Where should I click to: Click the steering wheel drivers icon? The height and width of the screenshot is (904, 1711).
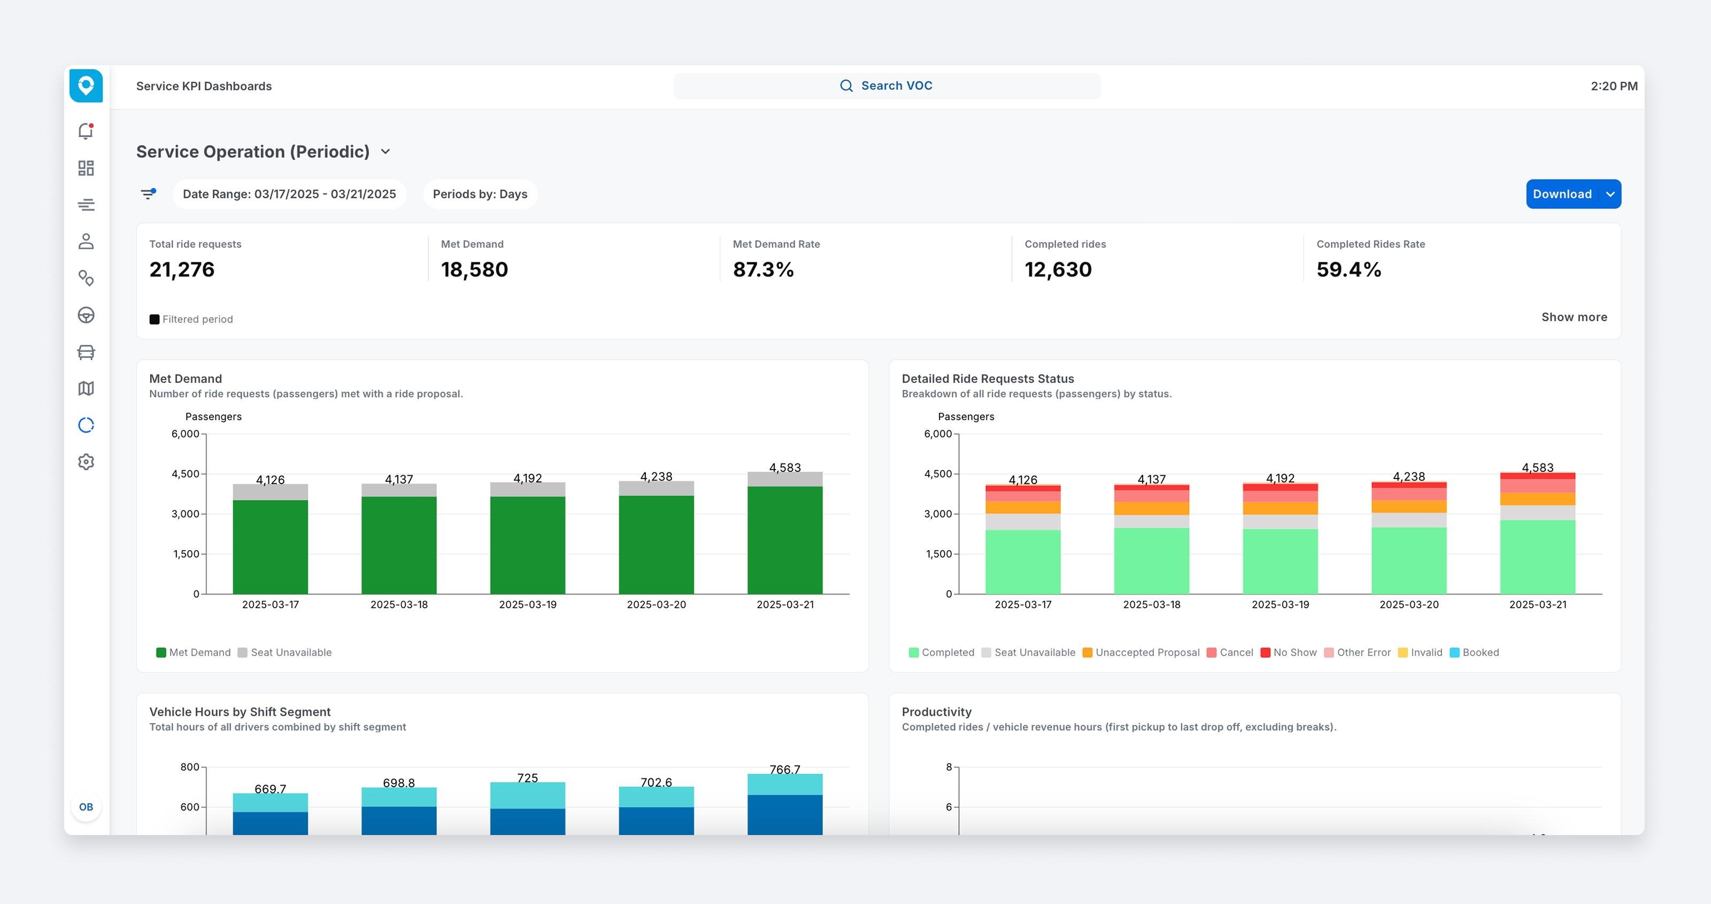pyautogui.click(x=86, y=315)
